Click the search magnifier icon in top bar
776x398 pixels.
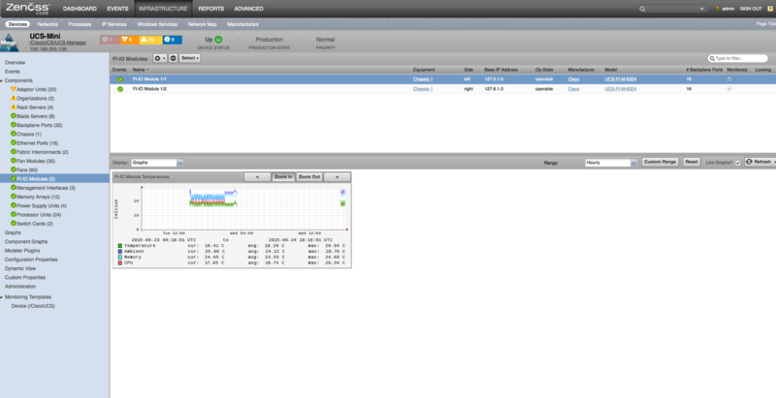tap(642, 9)
